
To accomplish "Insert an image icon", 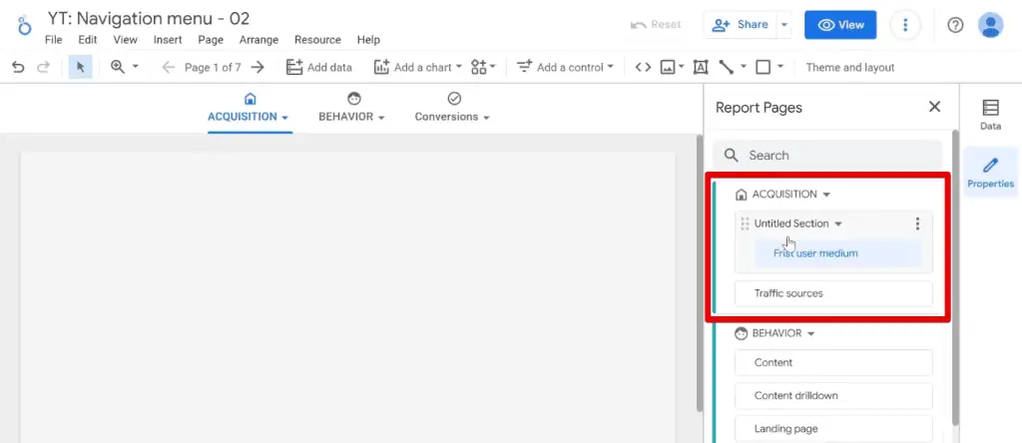I will (x=668, y=67).
